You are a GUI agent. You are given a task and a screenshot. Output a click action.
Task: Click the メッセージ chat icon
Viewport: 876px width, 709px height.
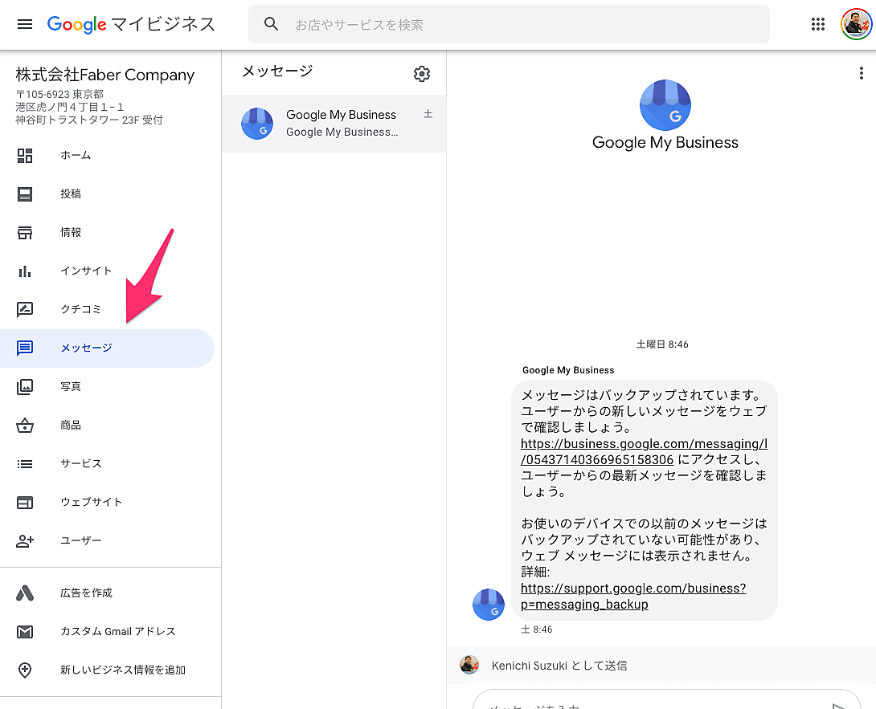coord(25,348)
